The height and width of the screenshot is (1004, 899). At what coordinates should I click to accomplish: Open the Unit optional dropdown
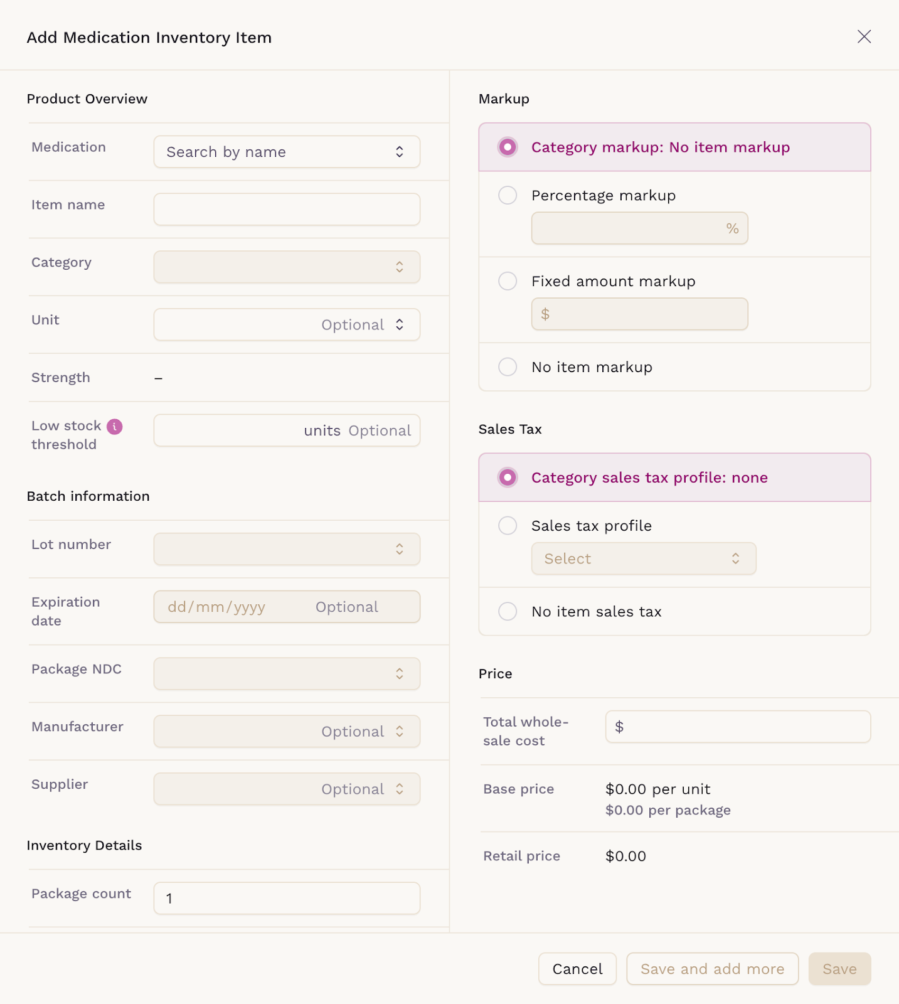tap(287, 325)
